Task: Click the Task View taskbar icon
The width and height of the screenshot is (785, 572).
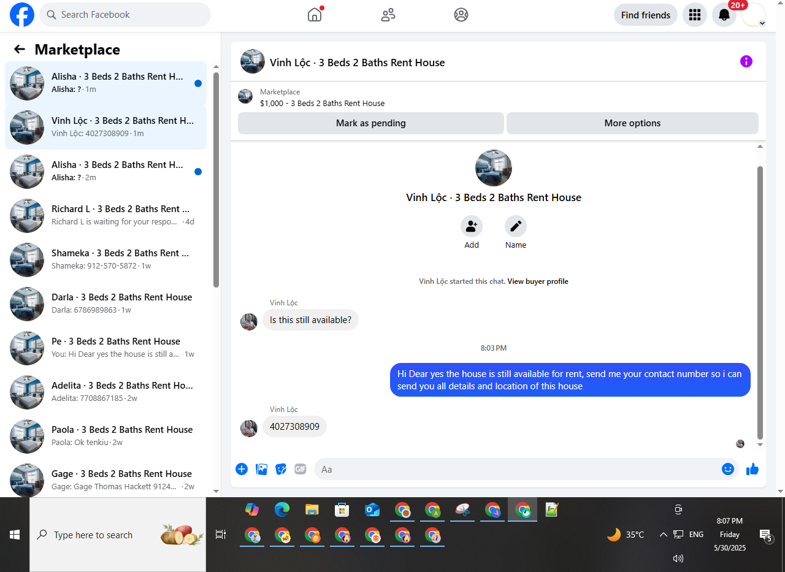Action: 221,535
